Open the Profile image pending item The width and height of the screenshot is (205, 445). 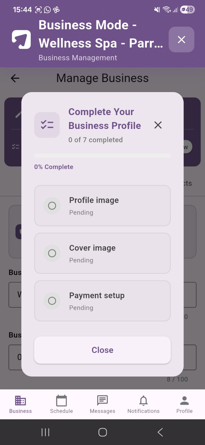[x=102, y=206]
